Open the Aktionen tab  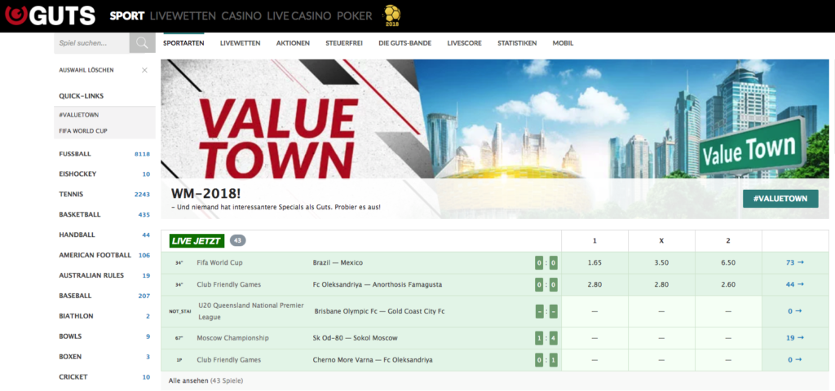pyautogui.click(x=293, y=43)
